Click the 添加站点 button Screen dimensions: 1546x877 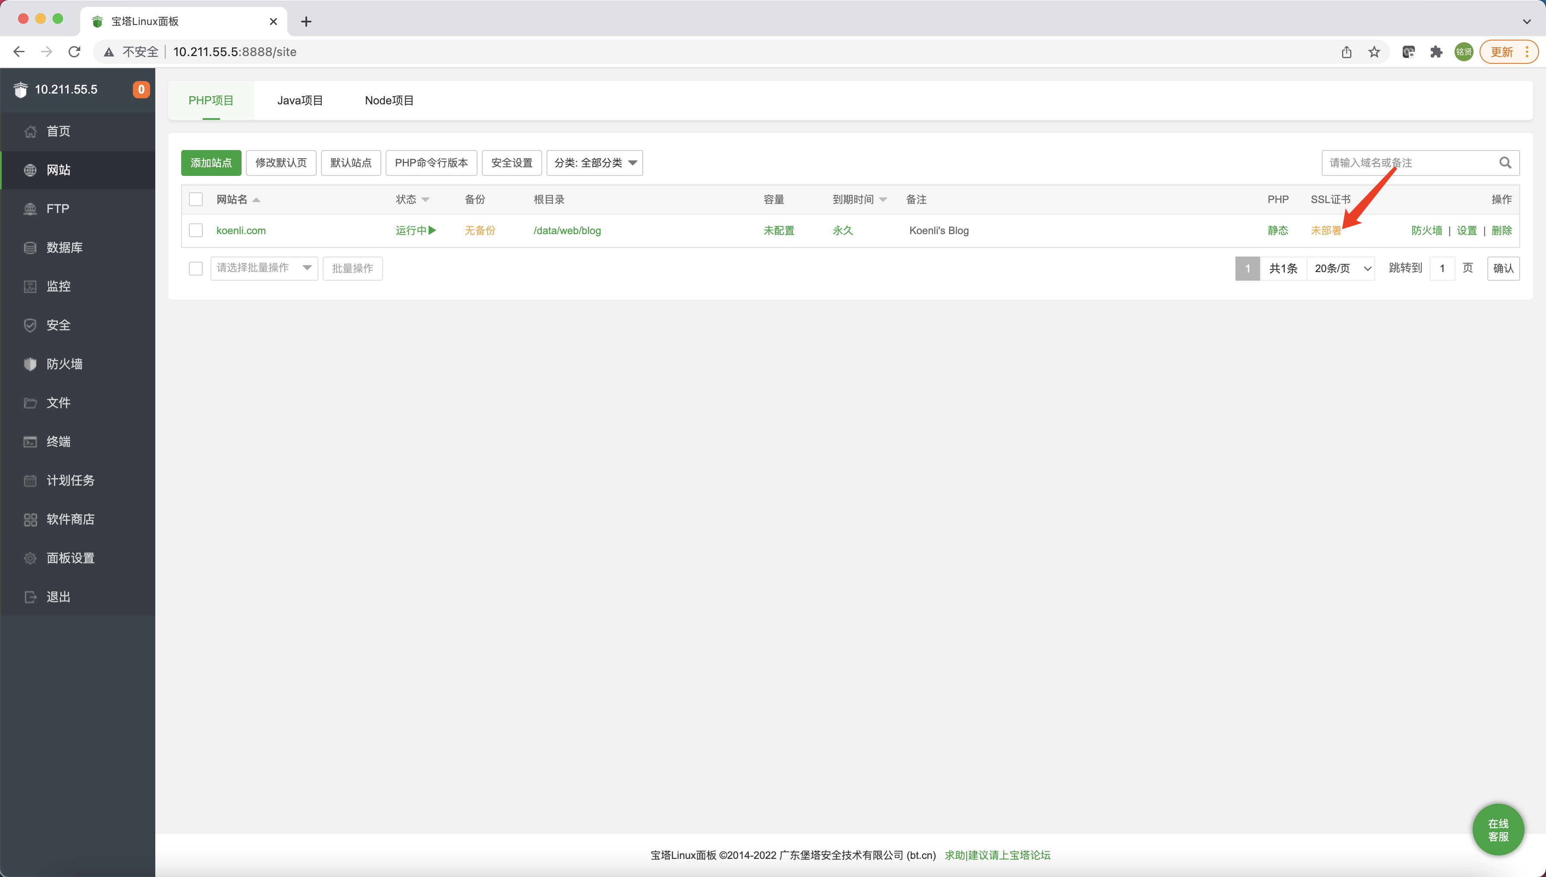211,163
